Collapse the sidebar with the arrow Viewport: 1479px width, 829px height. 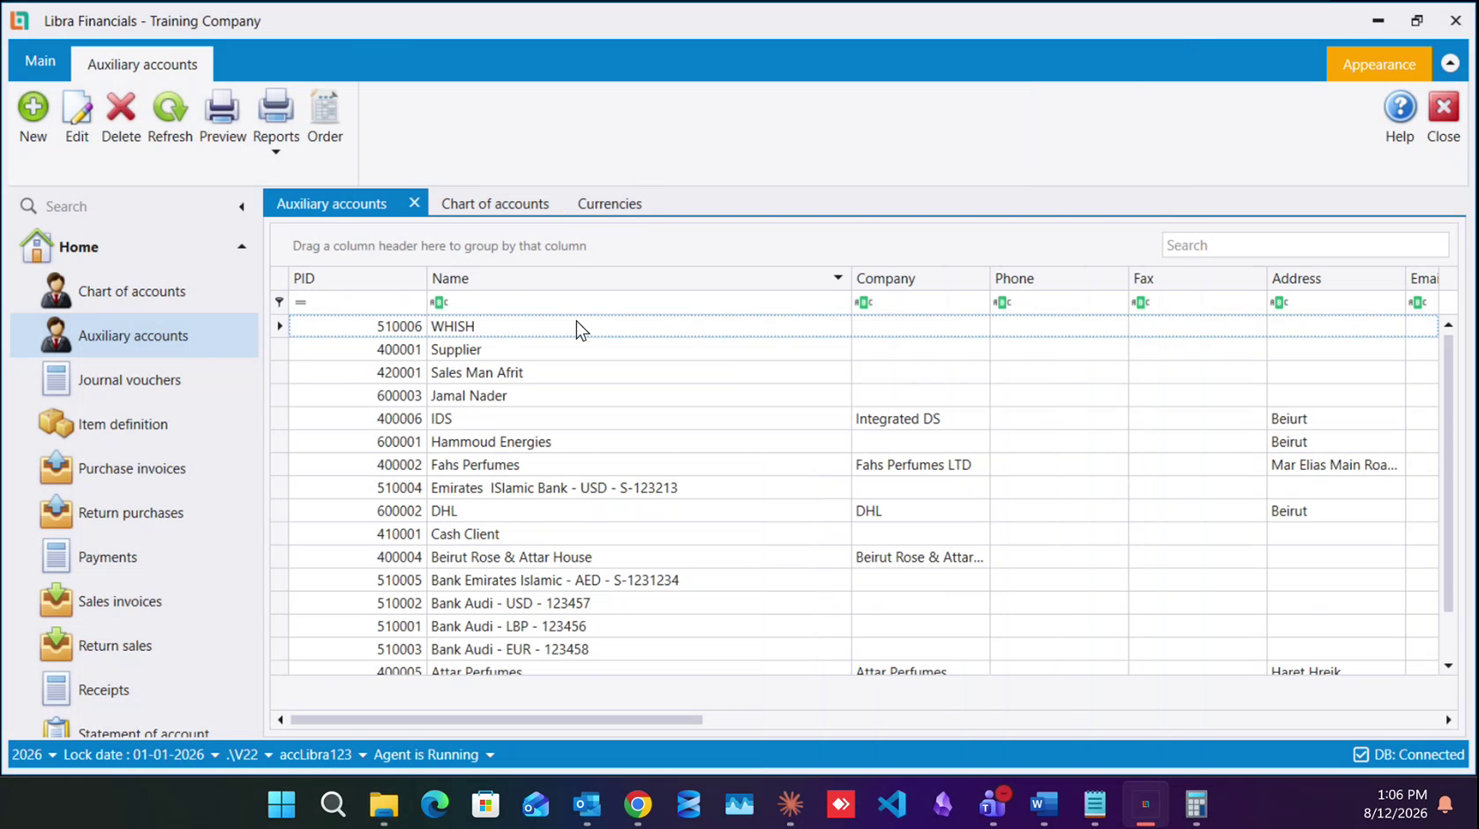242,206
